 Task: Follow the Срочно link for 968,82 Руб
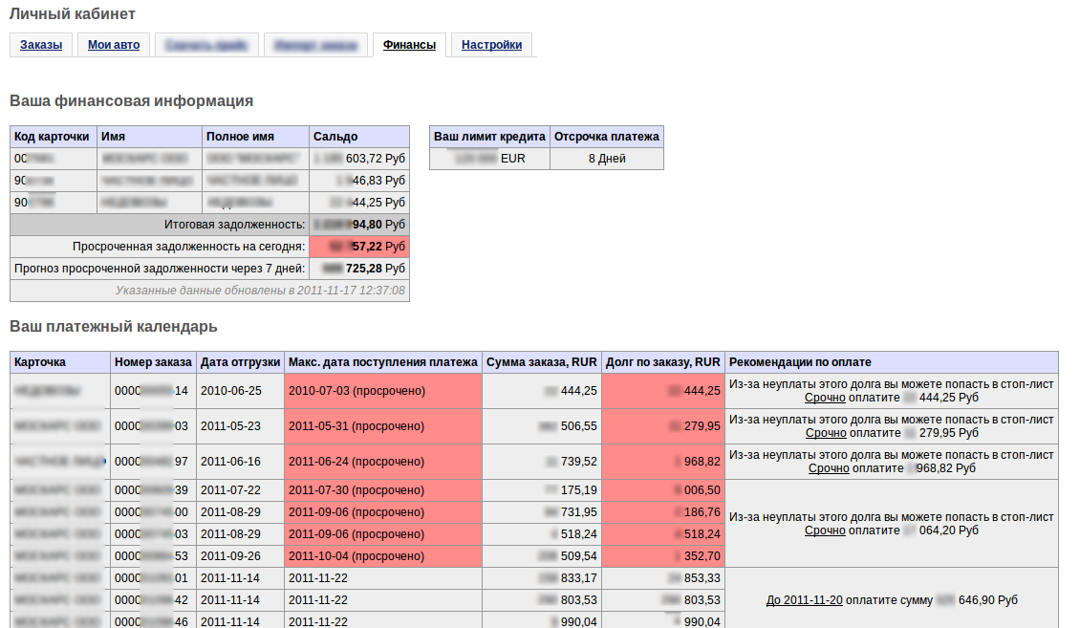click(829, 468)
